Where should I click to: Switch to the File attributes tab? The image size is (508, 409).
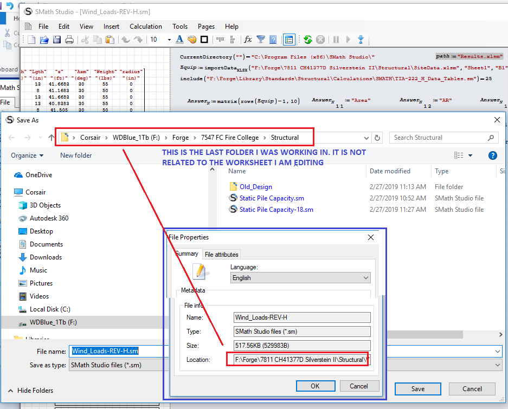point(221,255)
